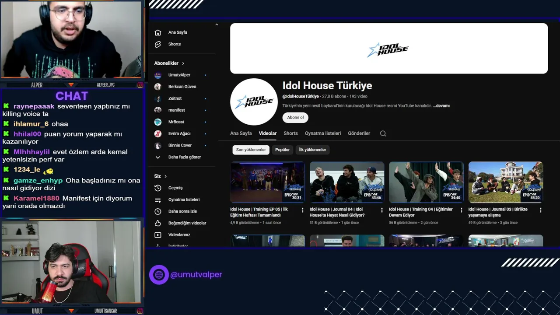The height and width of the screenshot is (315, 560).
Task: Click the Idol House channel banner
Action: point(389,48)
